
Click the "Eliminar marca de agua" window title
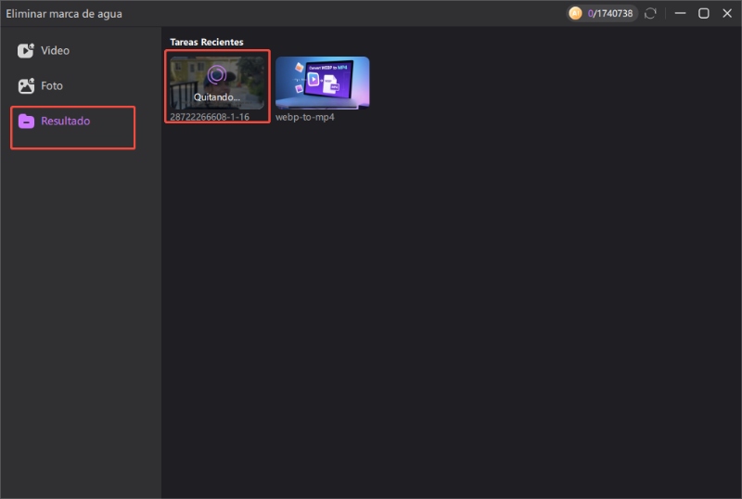[64, 14]
